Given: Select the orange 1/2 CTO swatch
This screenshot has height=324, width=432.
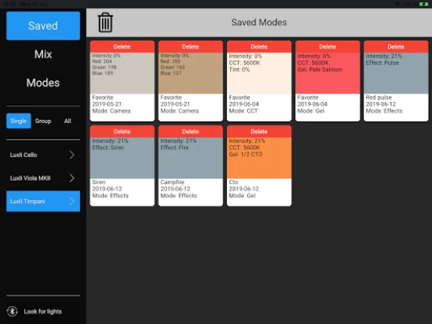Looking at the screenshot, I should (x=259, y=158).
